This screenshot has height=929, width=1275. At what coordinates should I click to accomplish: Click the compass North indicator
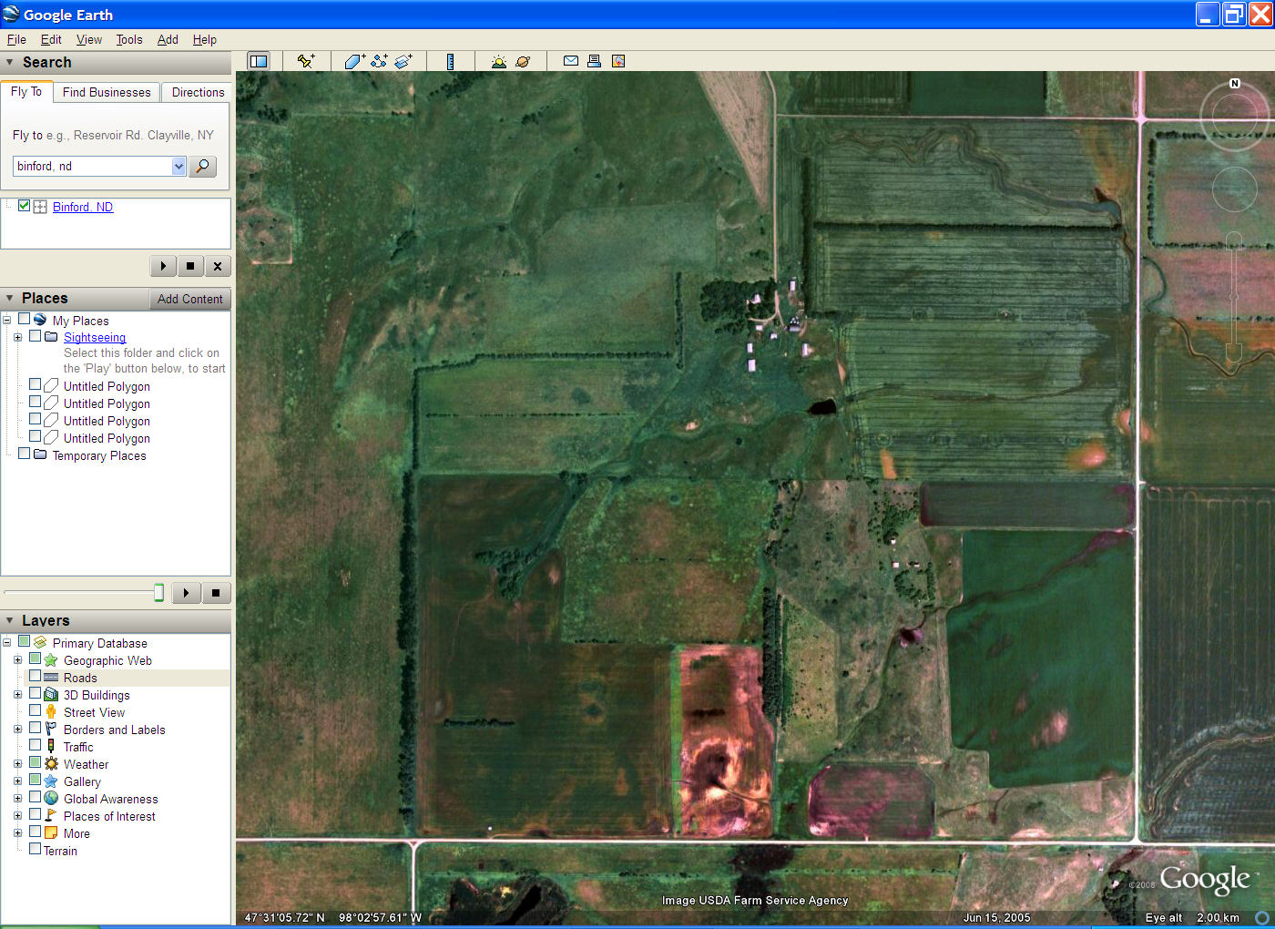pos(1235,83)
